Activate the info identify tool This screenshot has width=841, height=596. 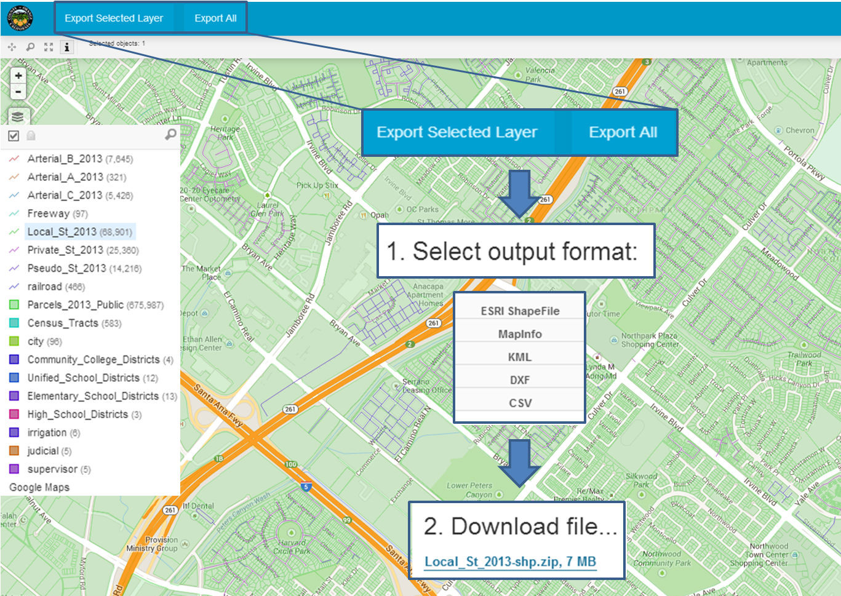click(x=66, y=47)
